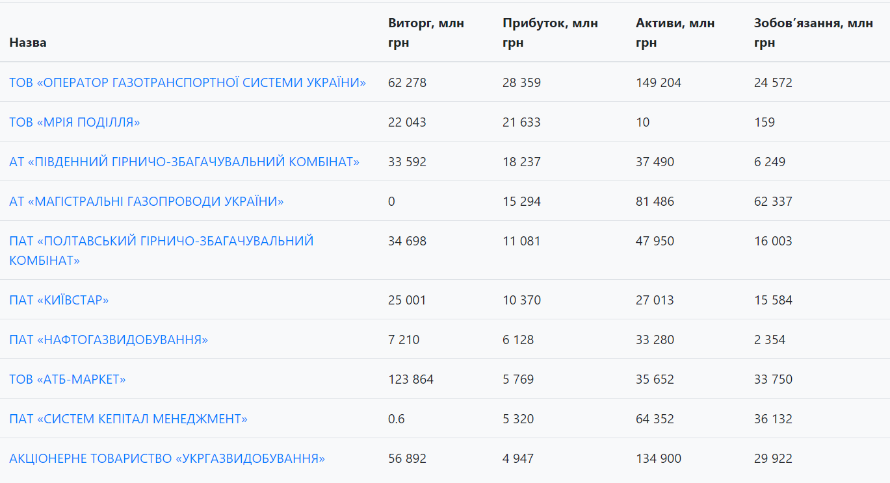The width and height of the screenshot is (890, 483).
Task: Open the ТОВ «МРІЯ ПОДІЛЛЯ» link
Action: click(x=74, y=122)
